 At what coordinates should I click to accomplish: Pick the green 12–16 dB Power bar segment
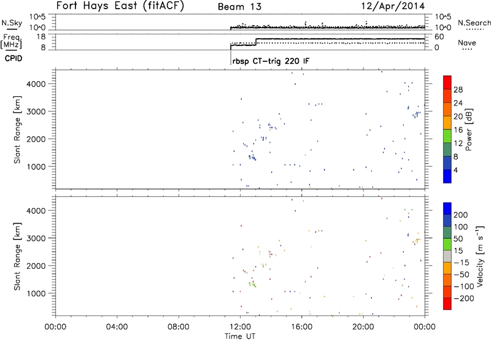[x=447, y=136]
